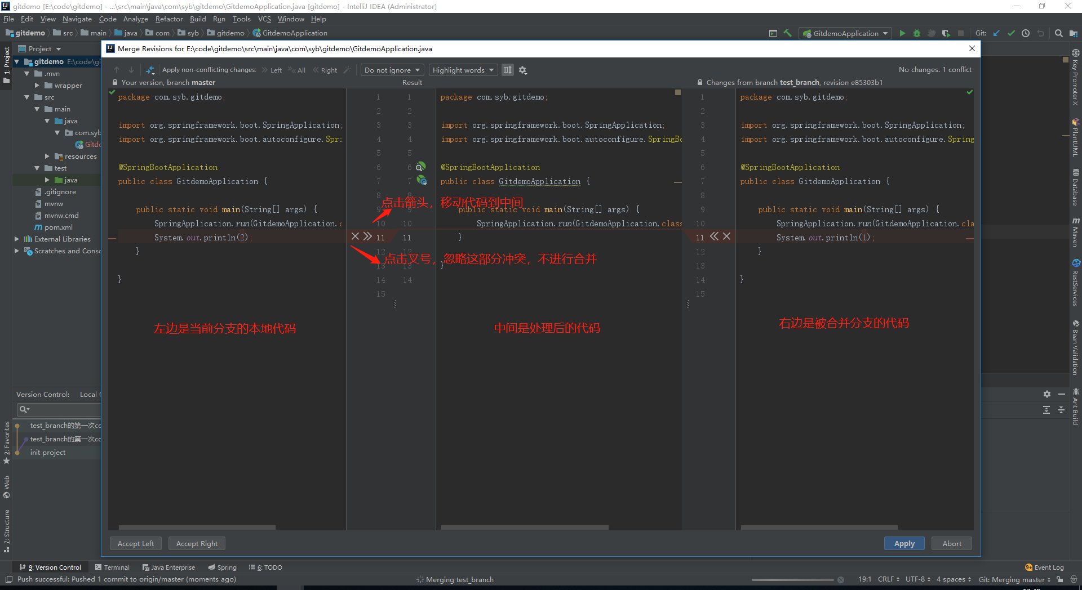Click gutter run icon at result line 7
Viewport: 1082px width, 590px height.
point(422,181)
